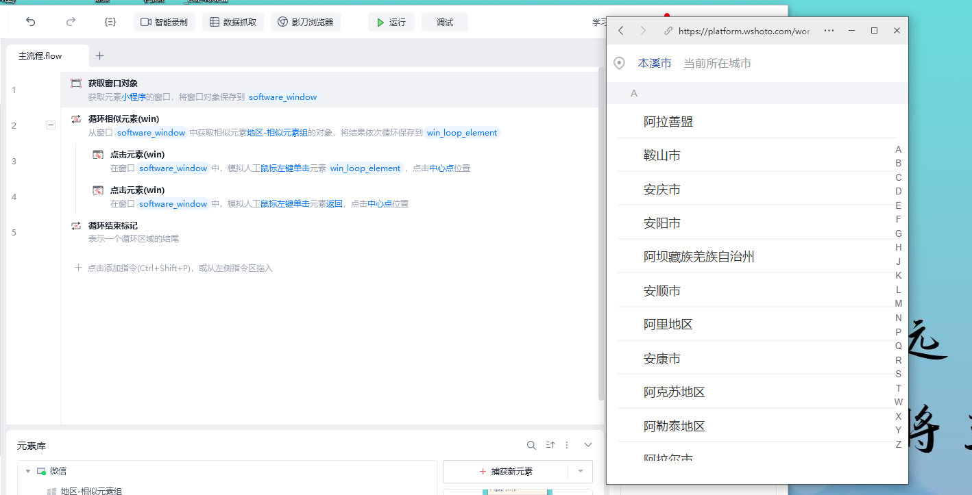Click the undo arrow icon

pos(31,22)
